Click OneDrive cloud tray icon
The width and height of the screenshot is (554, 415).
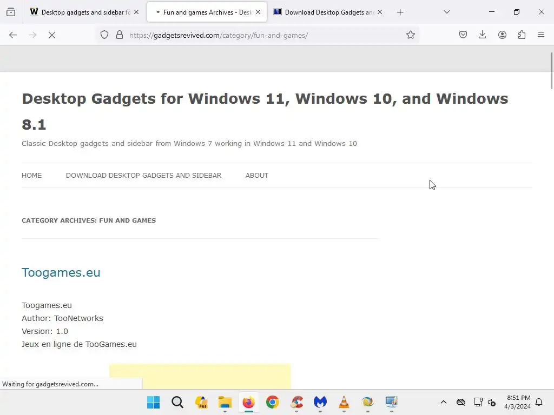pos(461,402)
